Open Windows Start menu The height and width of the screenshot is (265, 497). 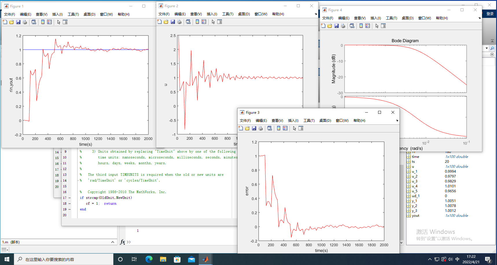point(7,259)
